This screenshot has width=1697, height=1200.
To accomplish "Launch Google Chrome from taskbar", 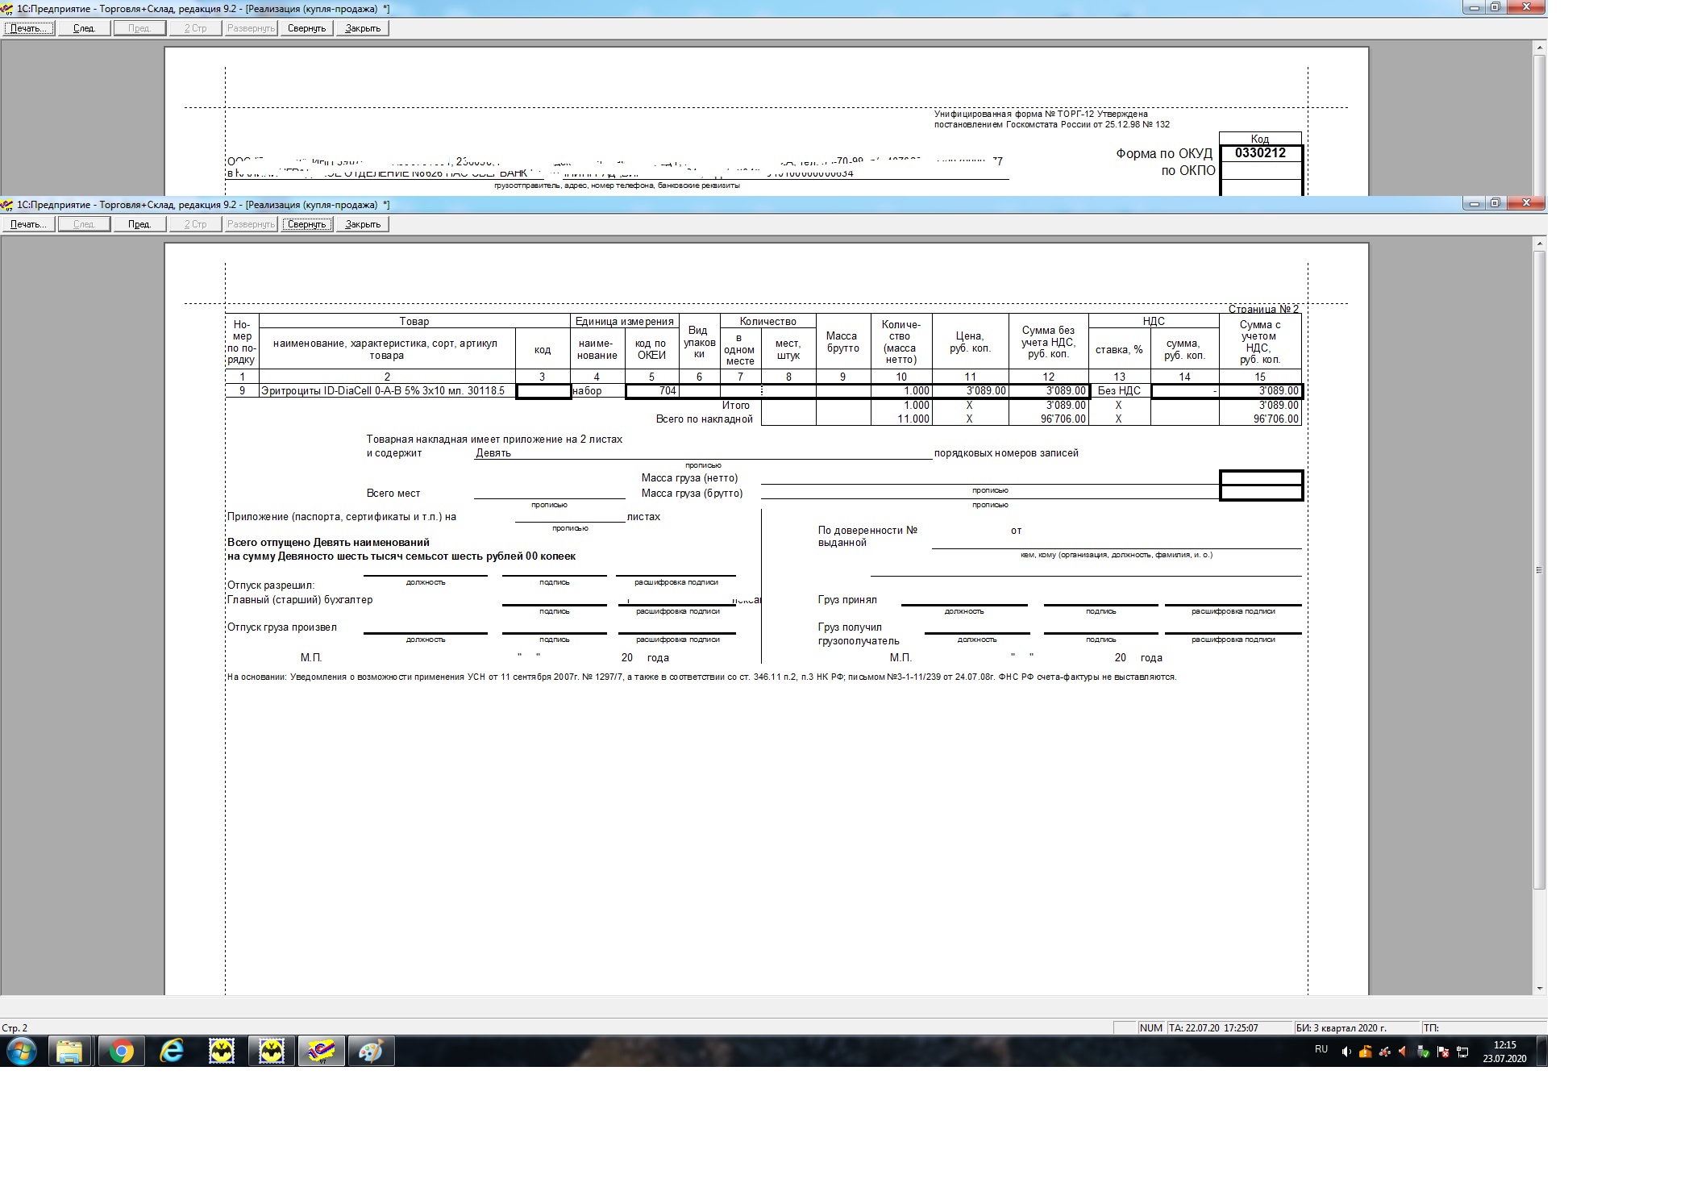I will click(122, 1052).
